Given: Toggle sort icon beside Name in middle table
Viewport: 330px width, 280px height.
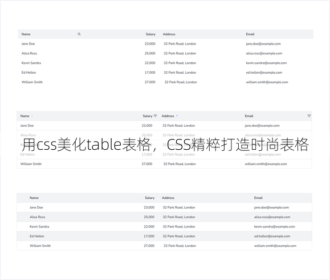Looking at the screenshot, I should coord(32,116).
